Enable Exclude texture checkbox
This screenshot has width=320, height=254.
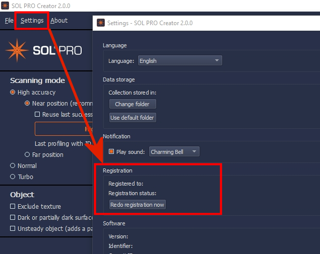(x=13, y=206)
